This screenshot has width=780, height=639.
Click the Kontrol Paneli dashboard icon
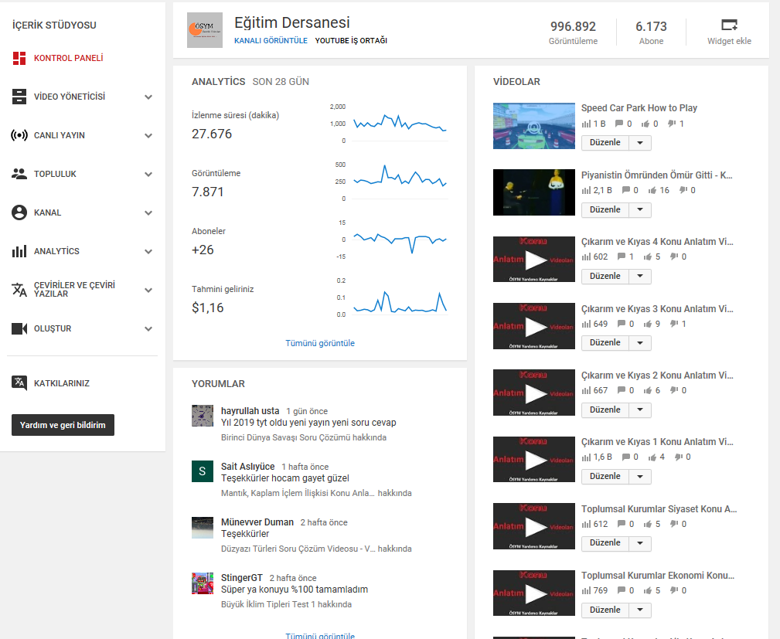coord(19,58)
